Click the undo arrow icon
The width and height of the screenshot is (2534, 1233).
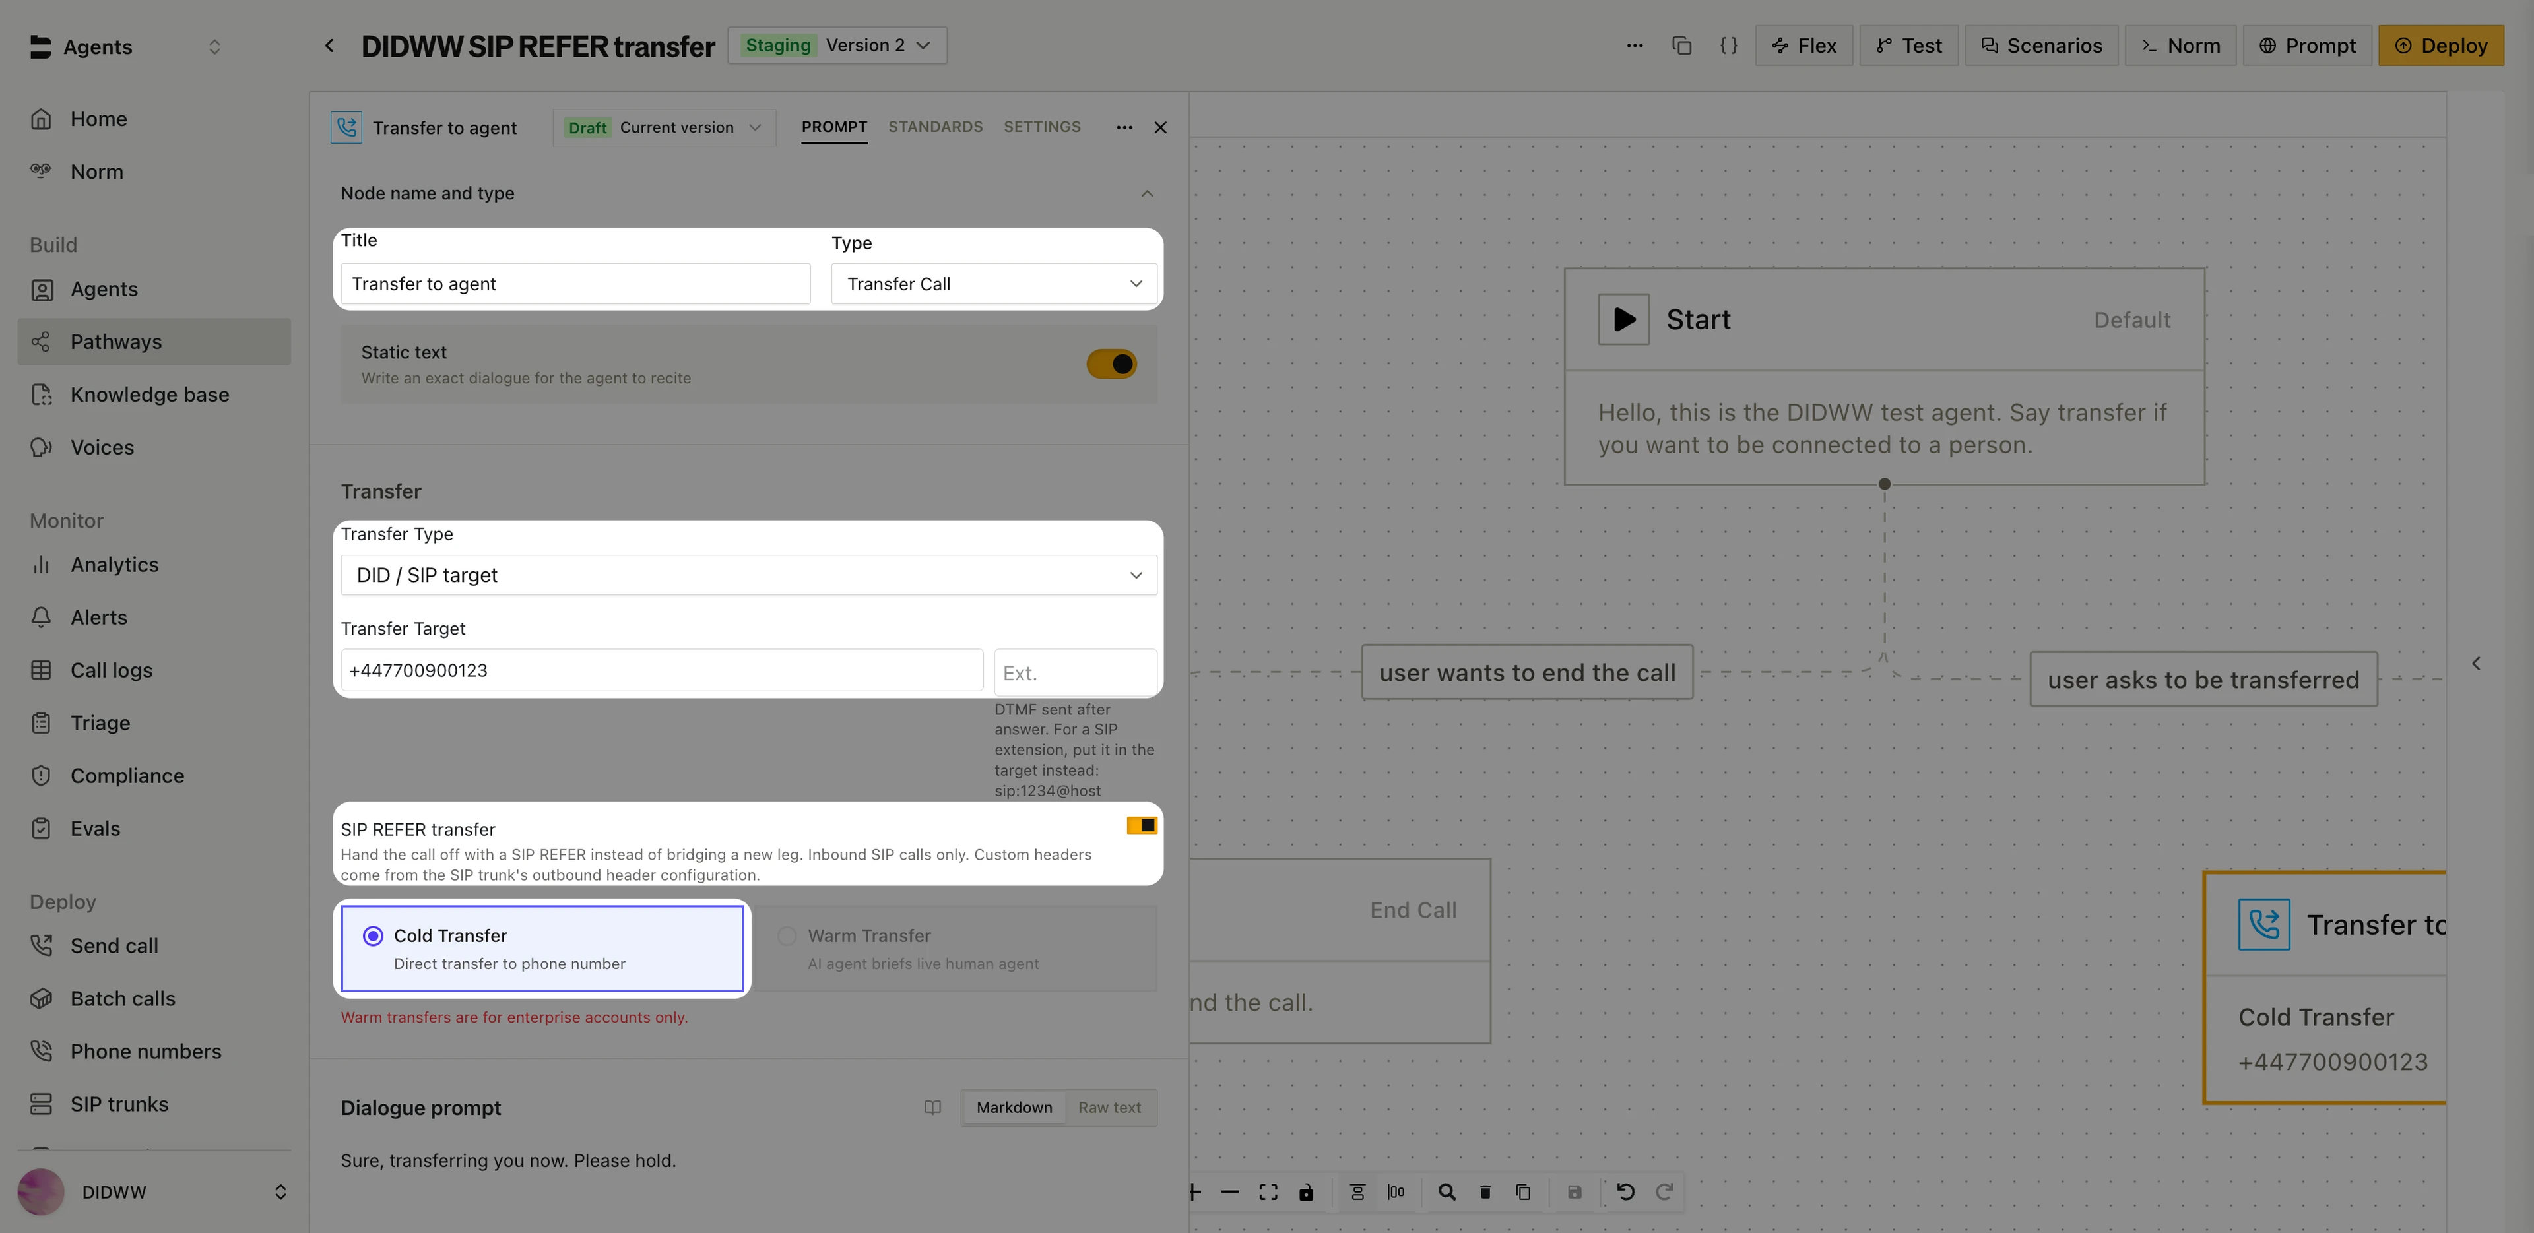[x=1626, y=1191]
